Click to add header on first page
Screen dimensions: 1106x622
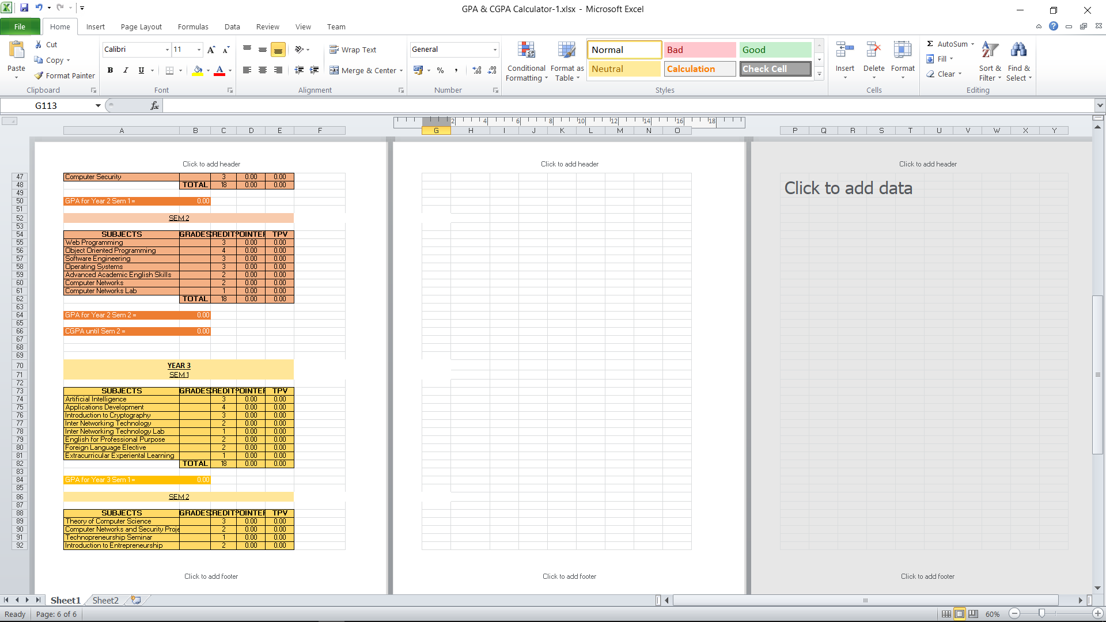tap(211, 164)
